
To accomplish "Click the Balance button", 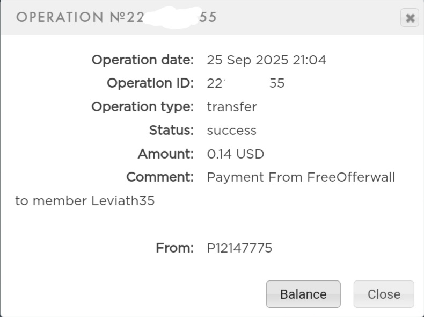I will pyautogui.click(x=303, y=294).
